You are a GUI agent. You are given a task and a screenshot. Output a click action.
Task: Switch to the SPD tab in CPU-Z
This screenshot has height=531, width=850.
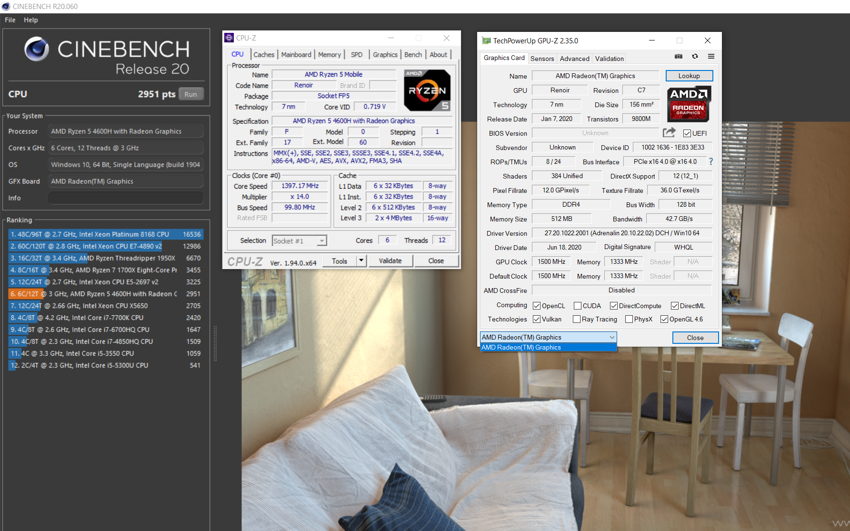click(357, 55)
